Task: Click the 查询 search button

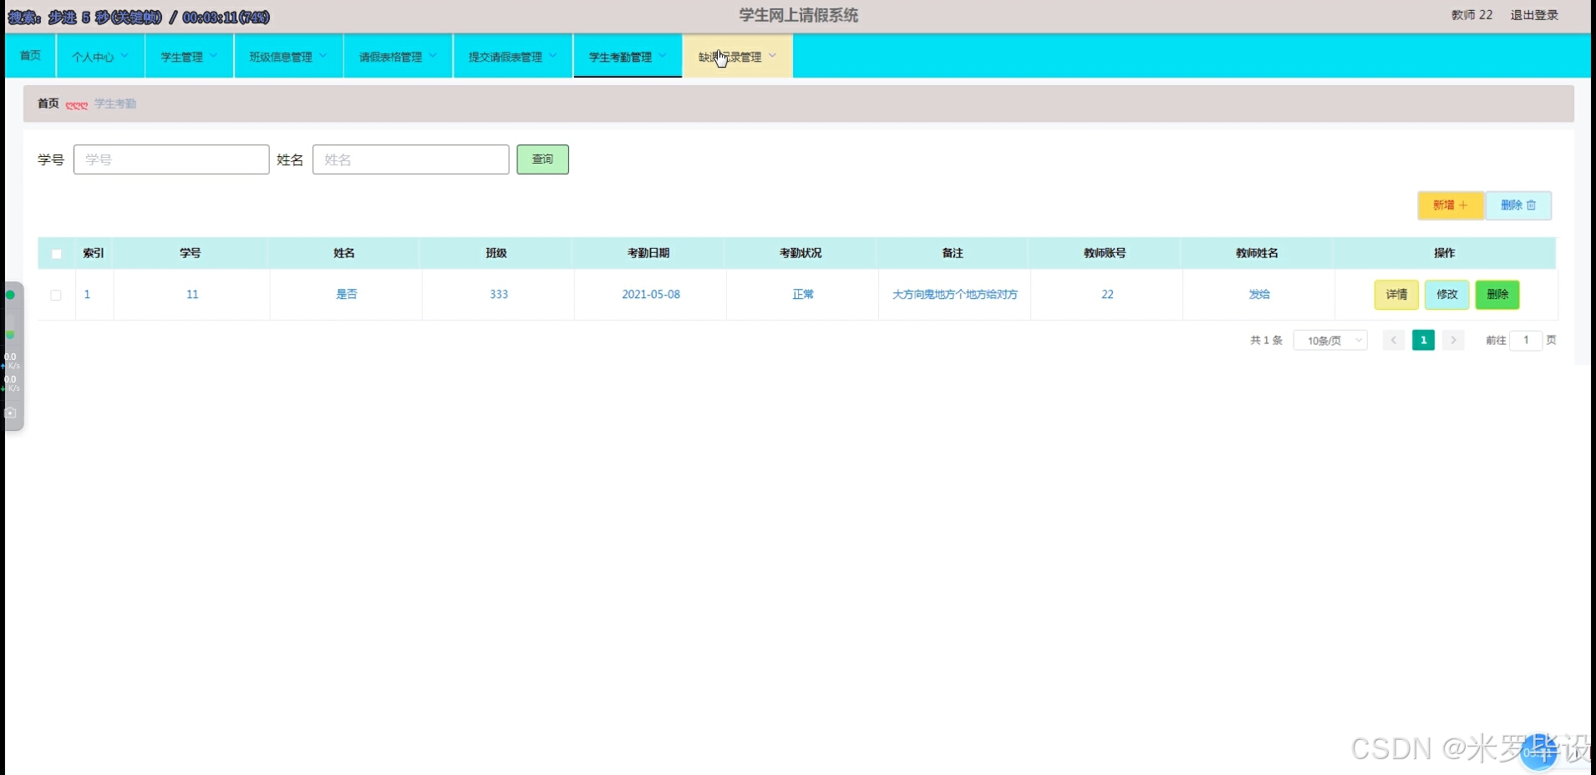Action: point(542,160)
